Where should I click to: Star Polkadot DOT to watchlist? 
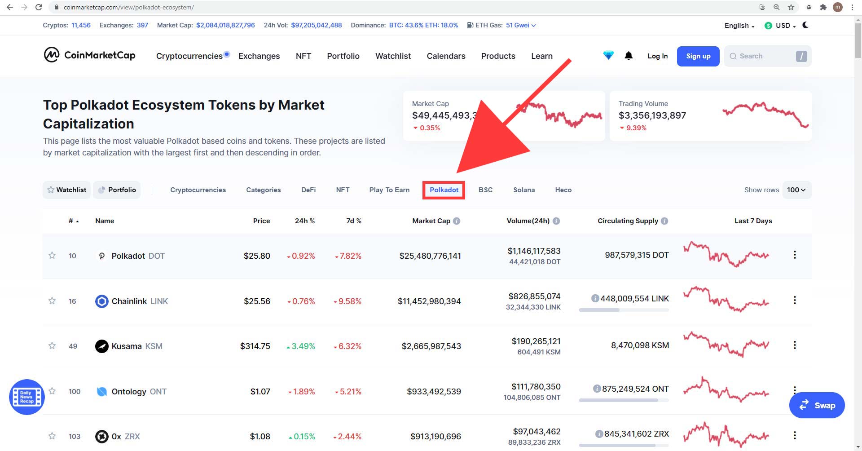click(52, 256)
